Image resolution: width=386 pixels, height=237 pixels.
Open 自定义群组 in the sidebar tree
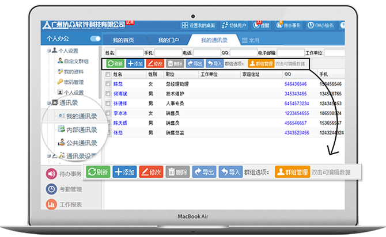tap(73, 61)
